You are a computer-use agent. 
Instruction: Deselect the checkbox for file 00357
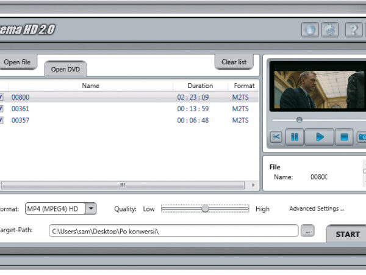1,120
